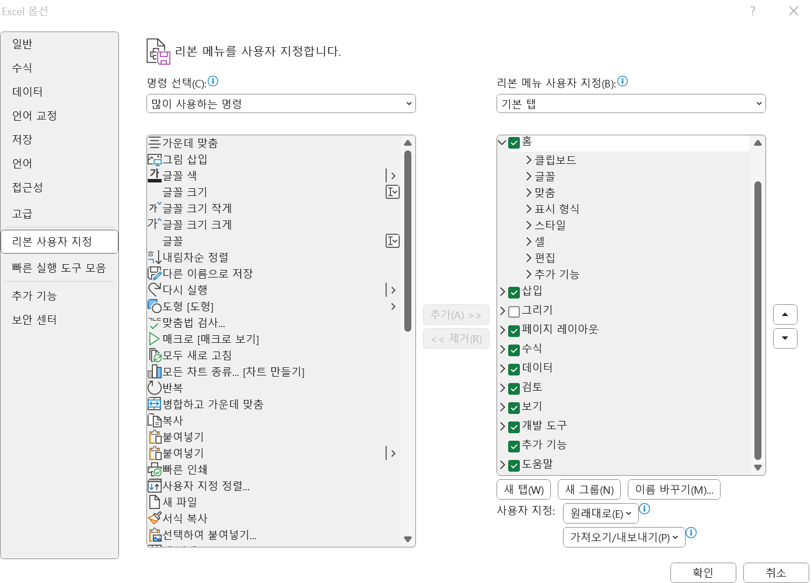Click the move up arrow button

click(x=785, y=314)
